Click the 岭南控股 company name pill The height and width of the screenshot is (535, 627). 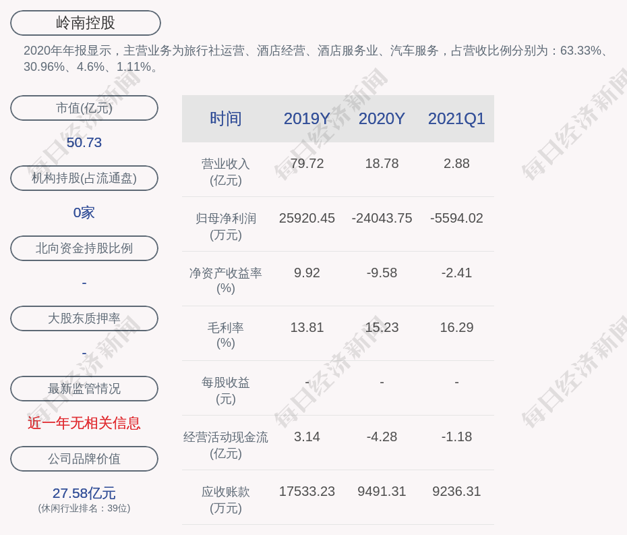[x=86, y=23]
